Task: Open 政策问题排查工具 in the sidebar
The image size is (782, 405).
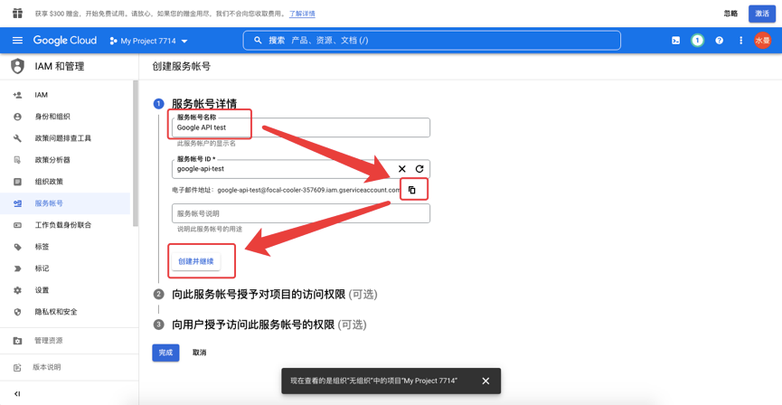Action: pos(63,138)
